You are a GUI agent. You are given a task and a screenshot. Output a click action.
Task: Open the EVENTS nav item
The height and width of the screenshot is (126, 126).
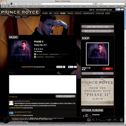pos(78,13)
